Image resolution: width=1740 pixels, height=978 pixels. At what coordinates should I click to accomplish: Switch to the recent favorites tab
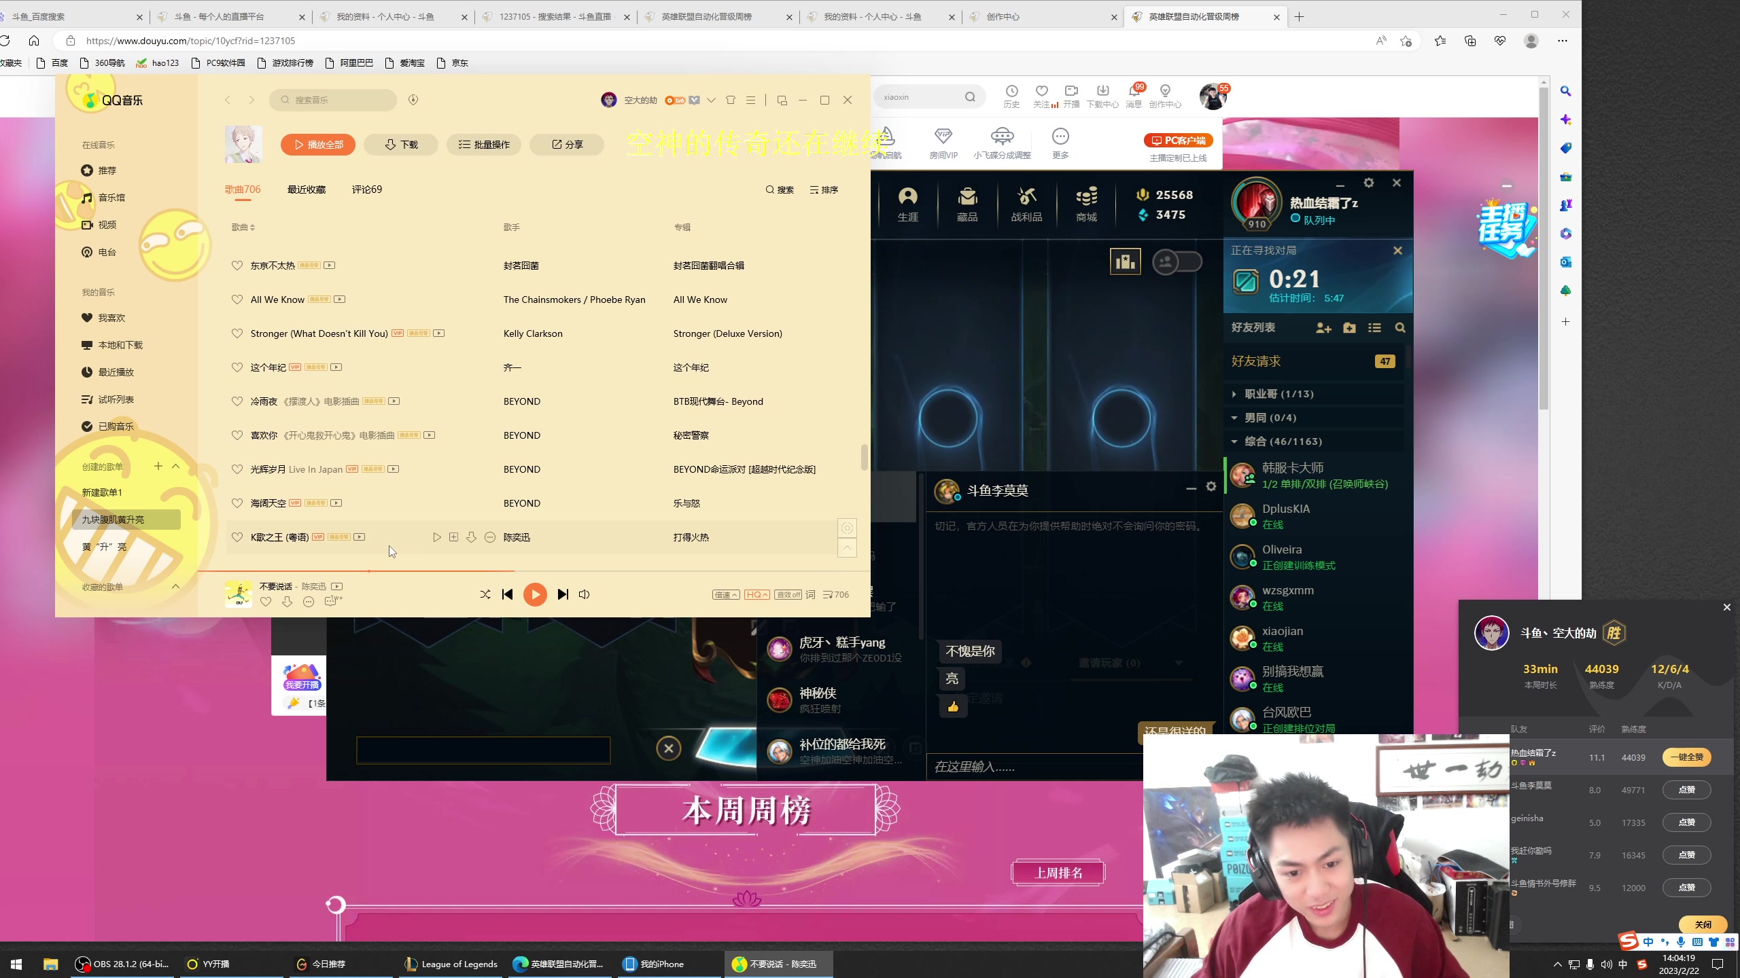click(307, 189)
